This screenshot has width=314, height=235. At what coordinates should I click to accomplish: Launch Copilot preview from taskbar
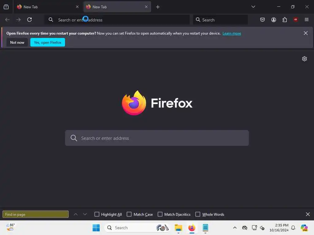click(304, 228)
